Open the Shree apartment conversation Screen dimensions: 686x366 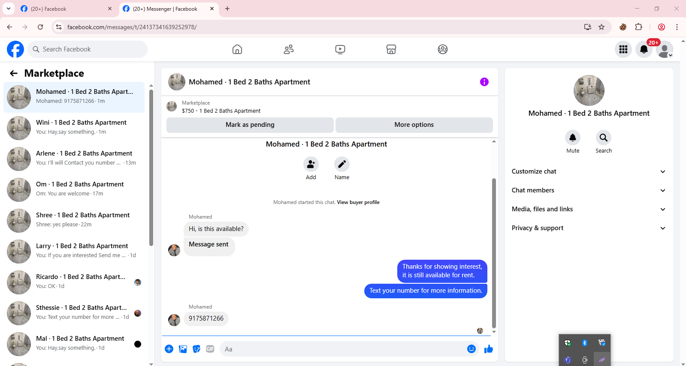[x=74, y=221]
